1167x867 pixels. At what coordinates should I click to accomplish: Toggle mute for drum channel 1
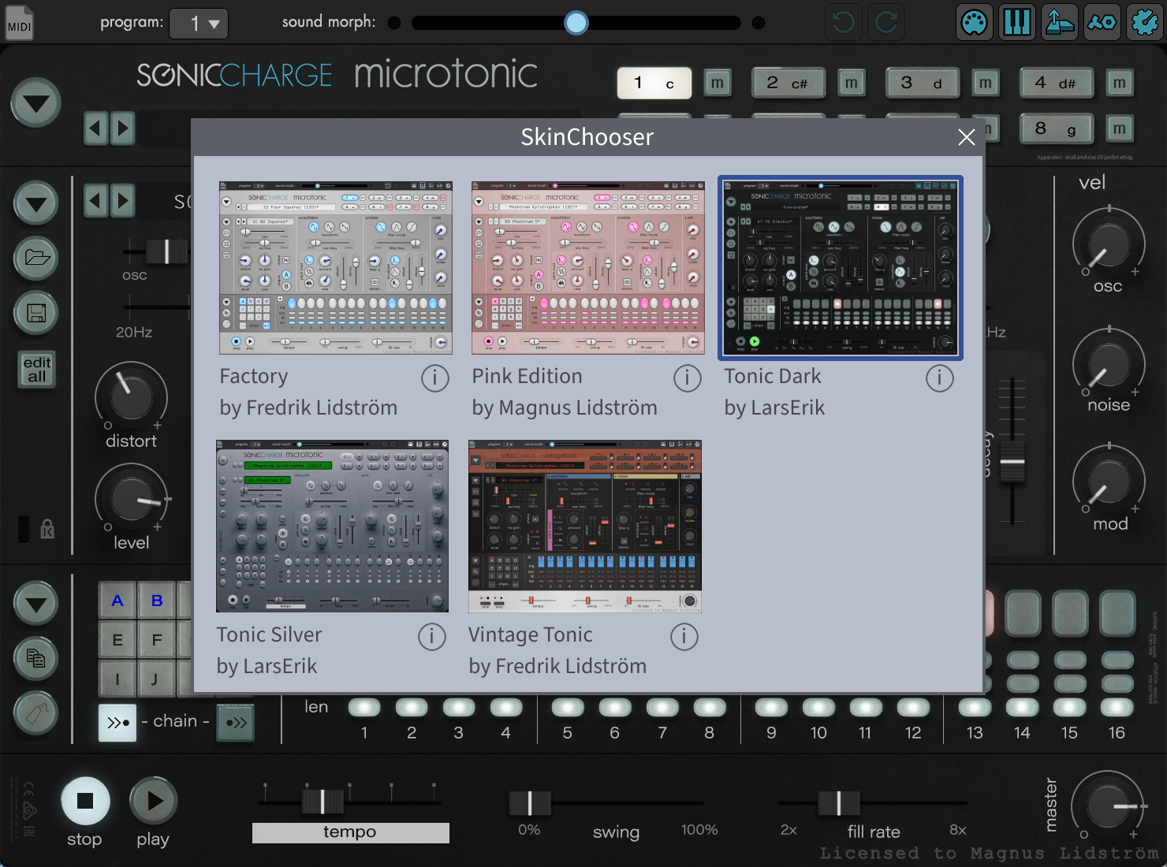[x=717, y=83]
